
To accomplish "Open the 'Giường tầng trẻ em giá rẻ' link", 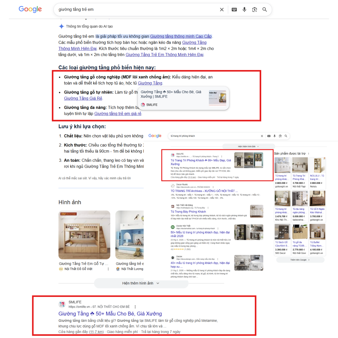I will coord(118,114).
